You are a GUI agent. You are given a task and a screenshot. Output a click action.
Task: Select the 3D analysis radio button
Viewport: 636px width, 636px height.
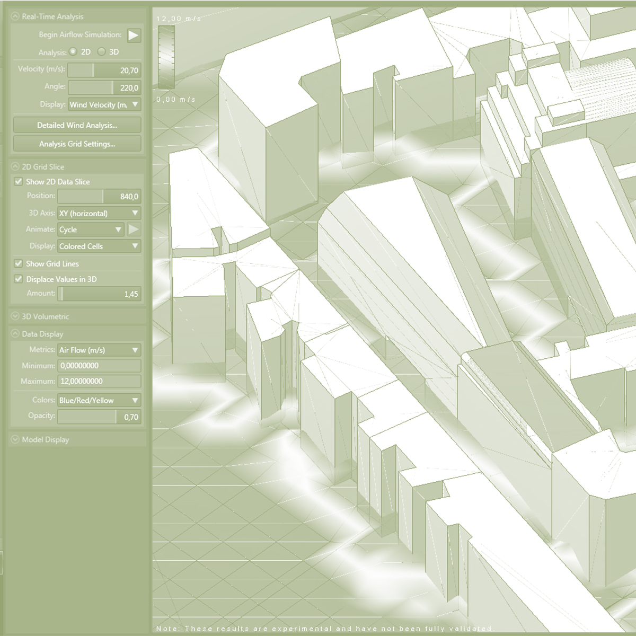tap(101, 52)
